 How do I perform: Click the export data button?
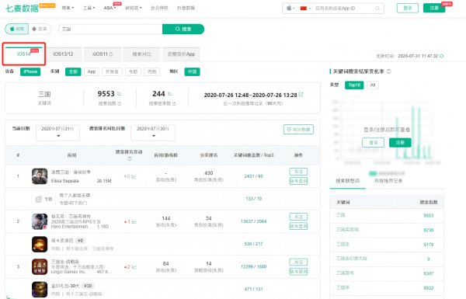(x=298, y=129)
